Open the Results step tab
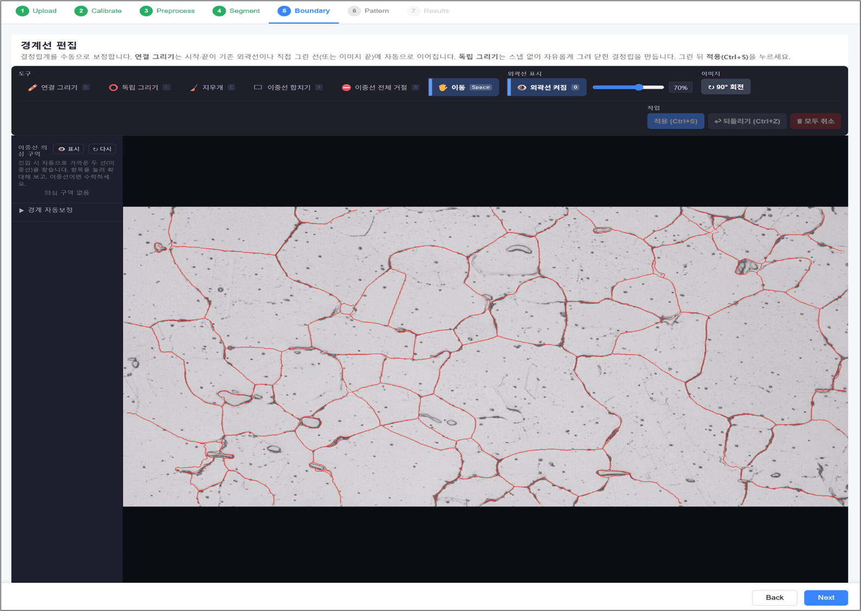This screenshot has width=861, height=611. 429,11
